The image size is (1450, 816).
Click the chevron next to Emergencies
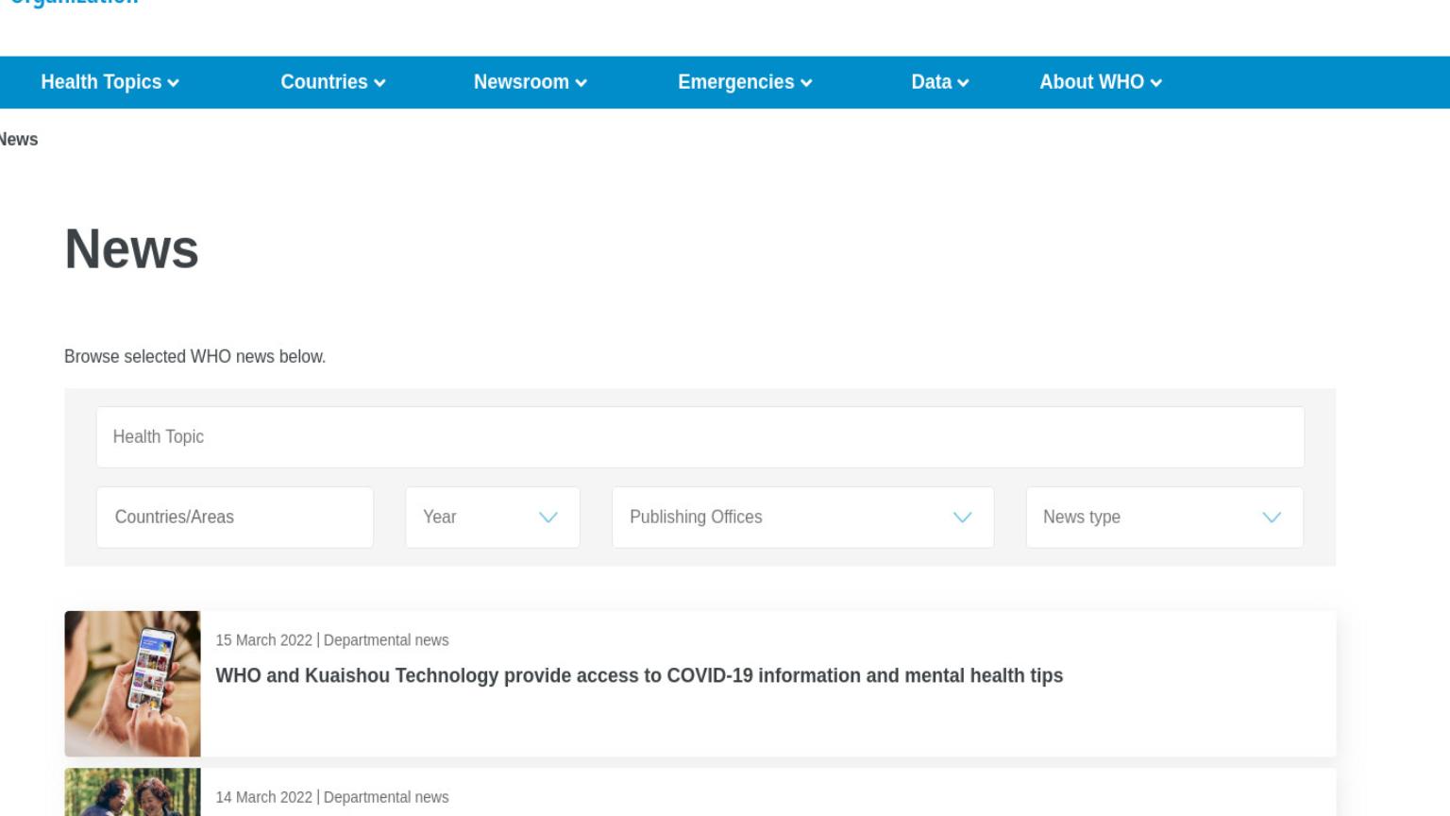point(806,83)
